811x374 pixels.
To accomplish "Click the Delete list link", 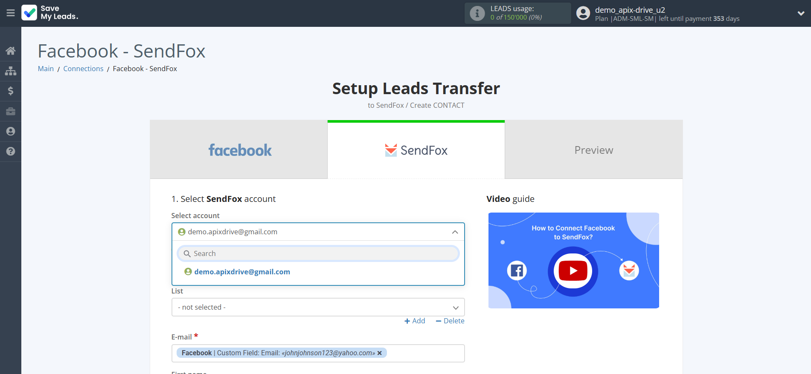I will [x=450, y=321].
